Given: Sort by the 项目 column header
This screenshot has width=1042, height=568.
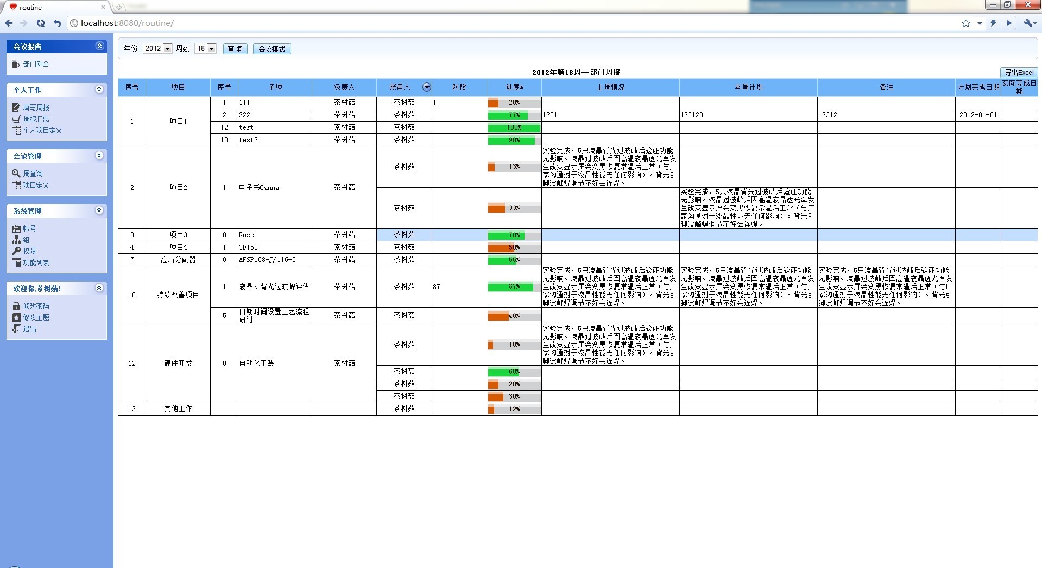Looking at the screenshot, I should [178, 87].
